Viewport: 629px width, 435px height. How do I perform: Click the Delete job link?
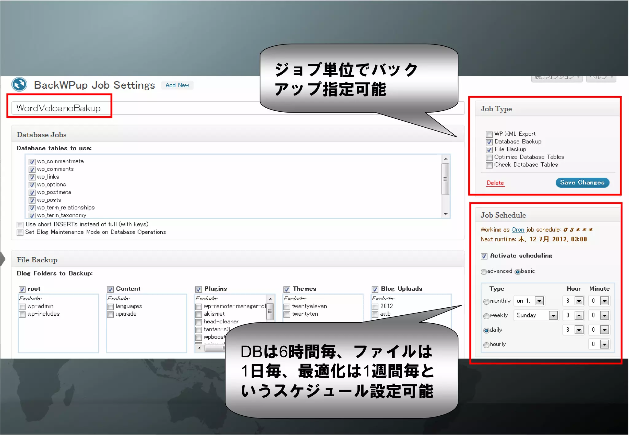pos(495,183)
